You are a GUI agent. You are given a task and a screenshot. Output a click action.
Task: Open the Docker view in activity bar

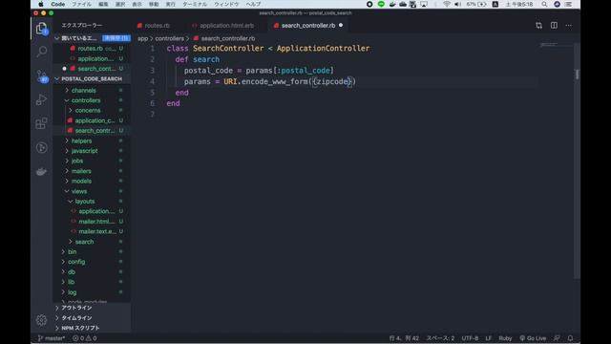(42, 172)
